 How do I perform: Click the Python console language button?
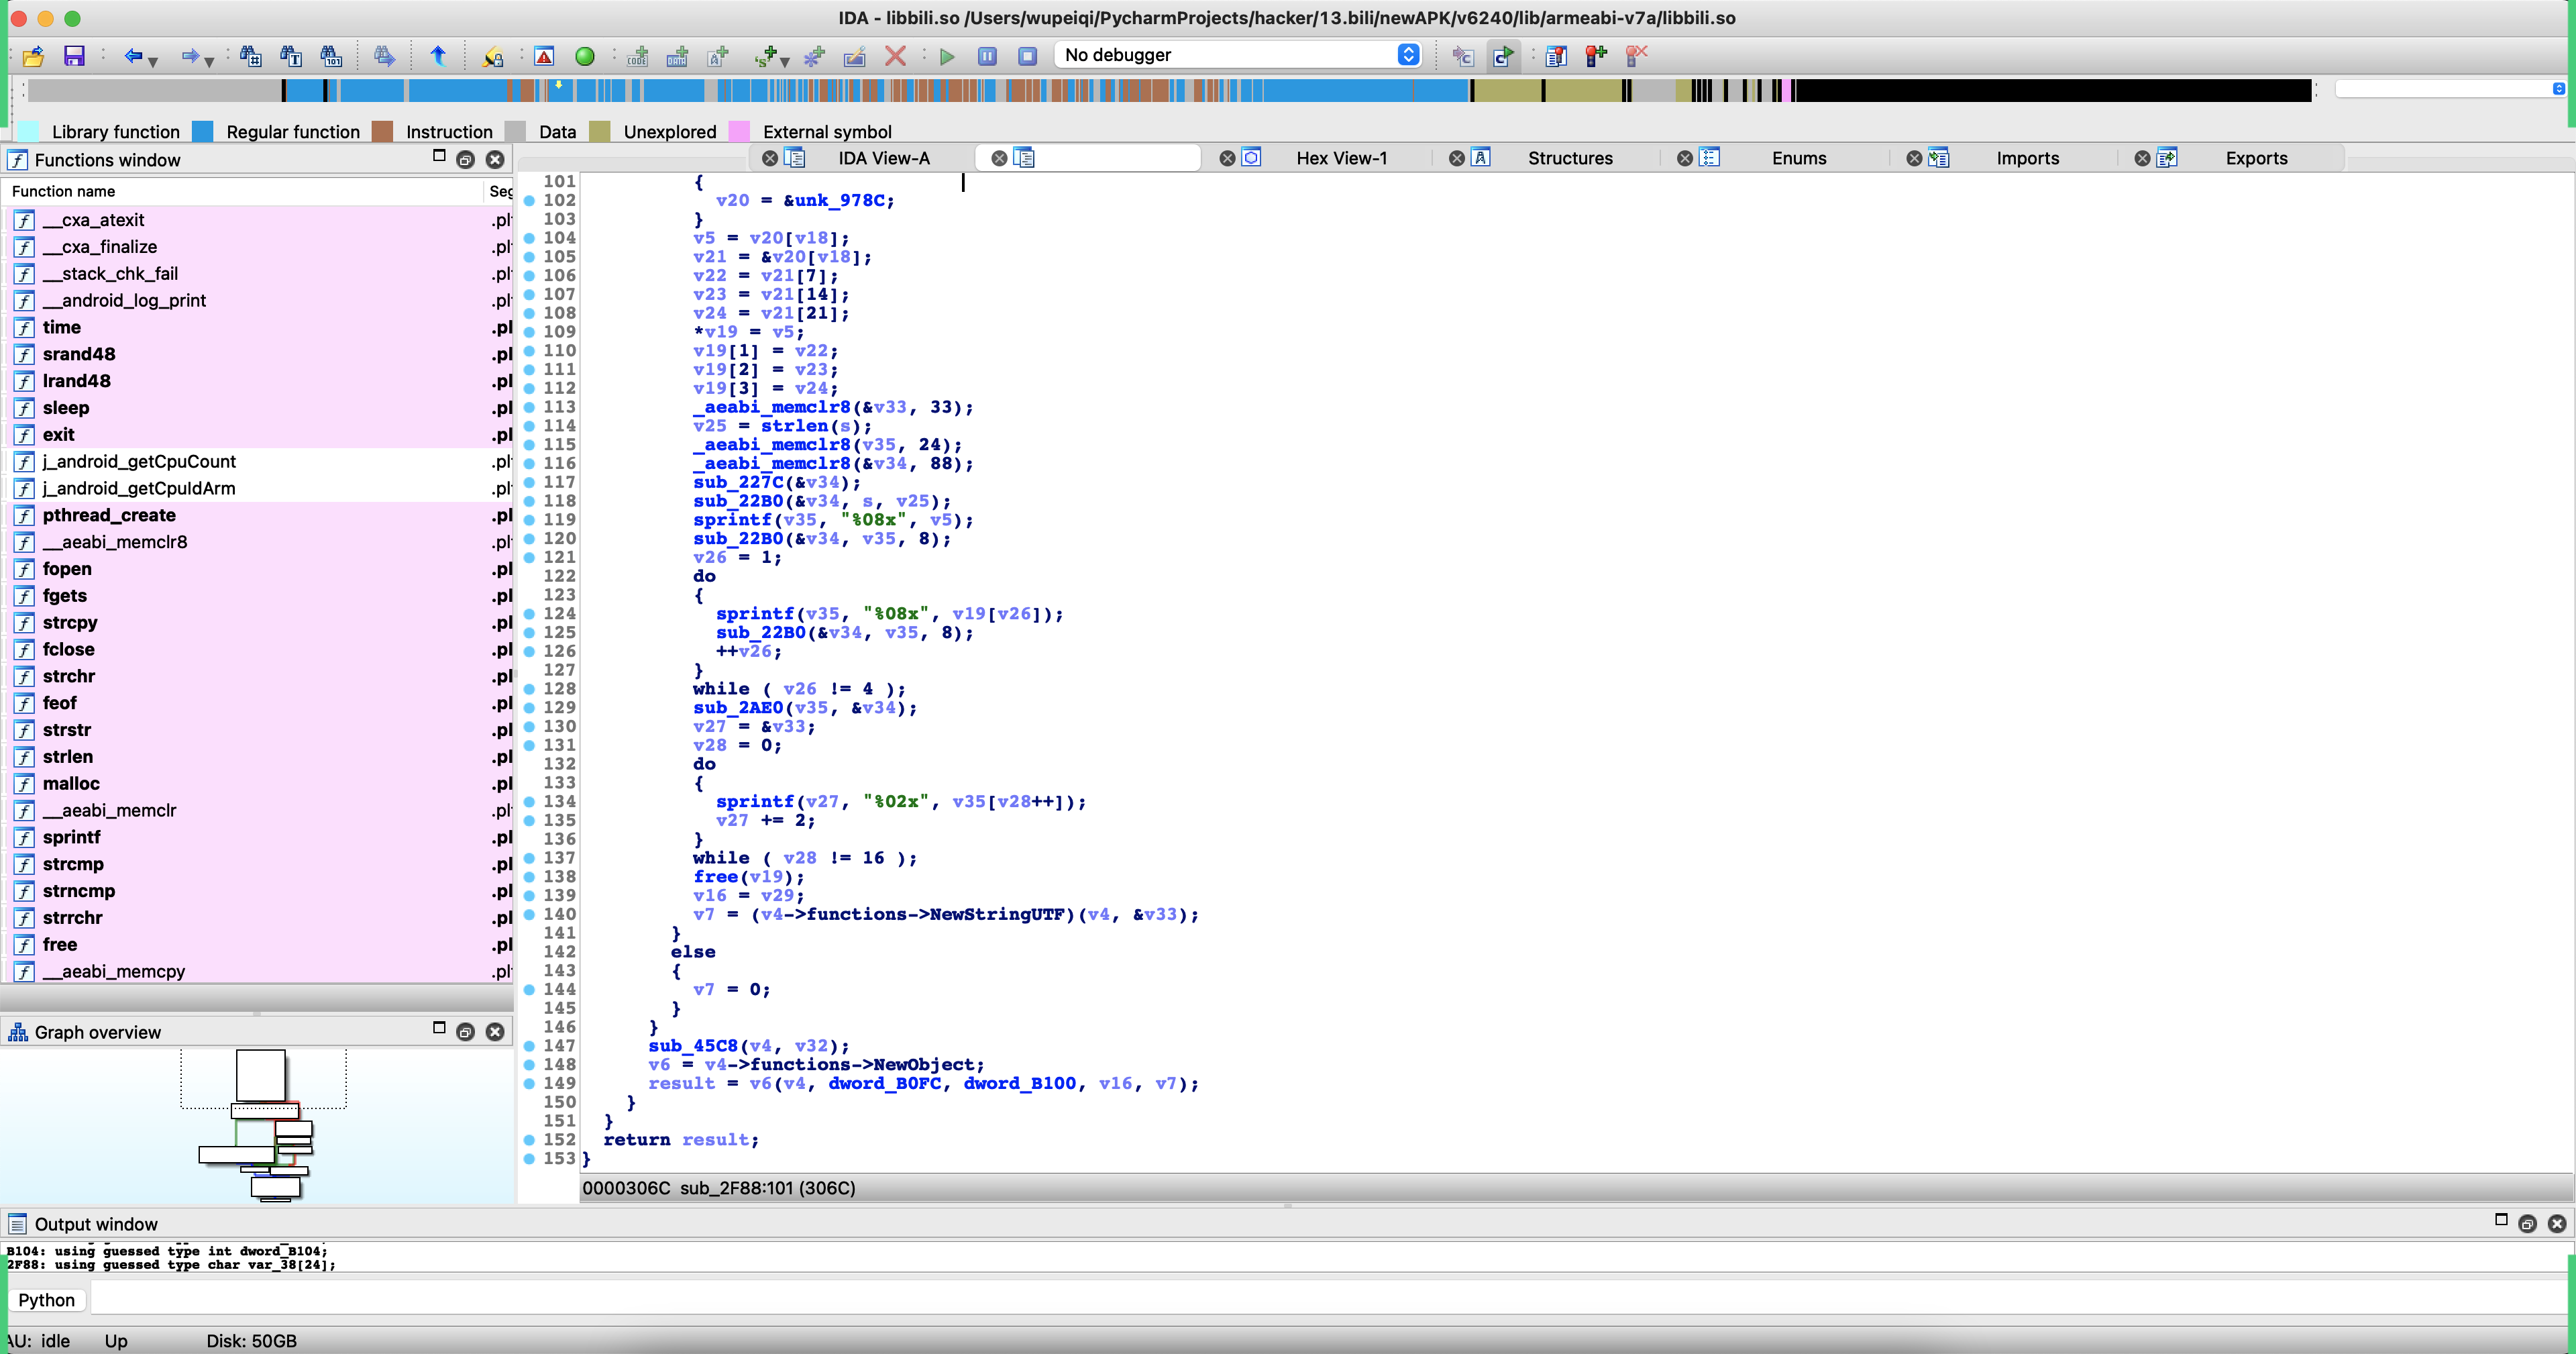(47, 1300)
